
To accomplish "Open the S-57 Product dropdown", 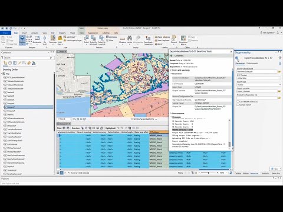I will click(x=259, y=78).
